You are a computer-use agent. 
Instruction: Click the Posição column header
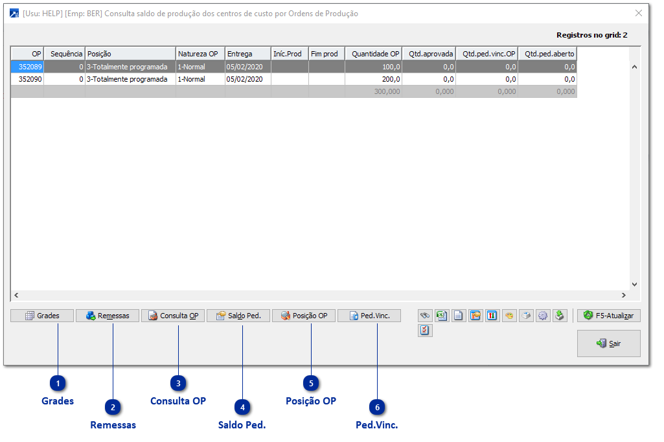[130, 54]
